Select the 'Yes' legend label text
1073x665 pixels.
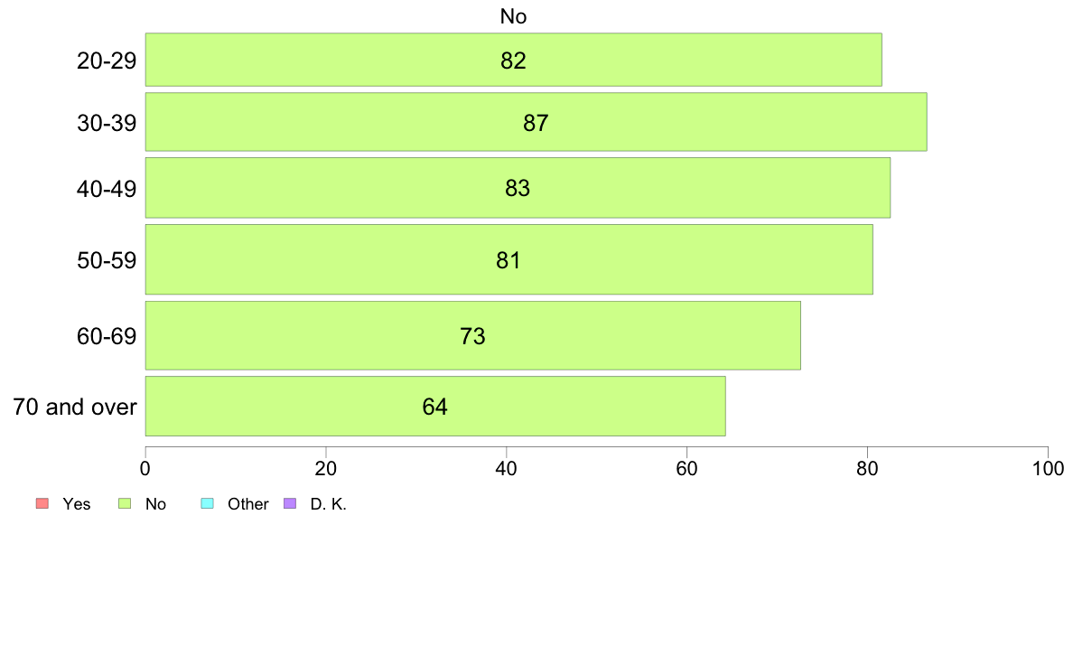76,504
